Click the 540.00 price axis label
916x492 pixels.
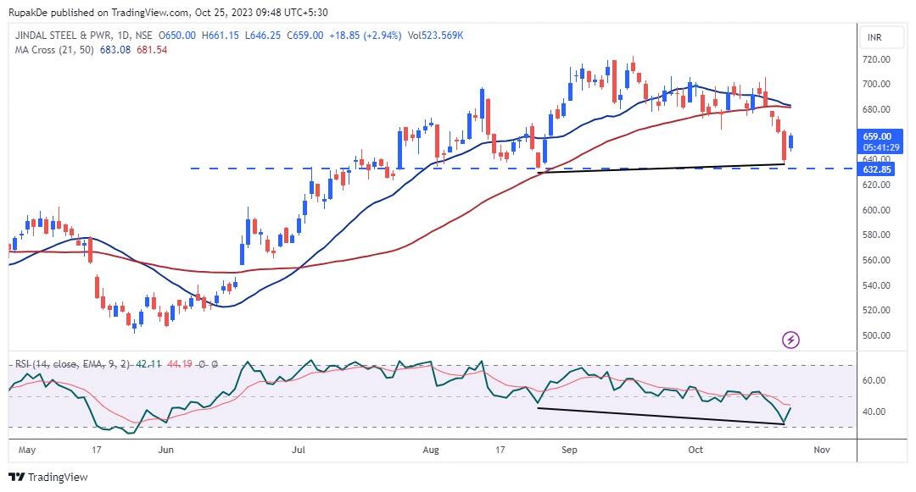876,285
